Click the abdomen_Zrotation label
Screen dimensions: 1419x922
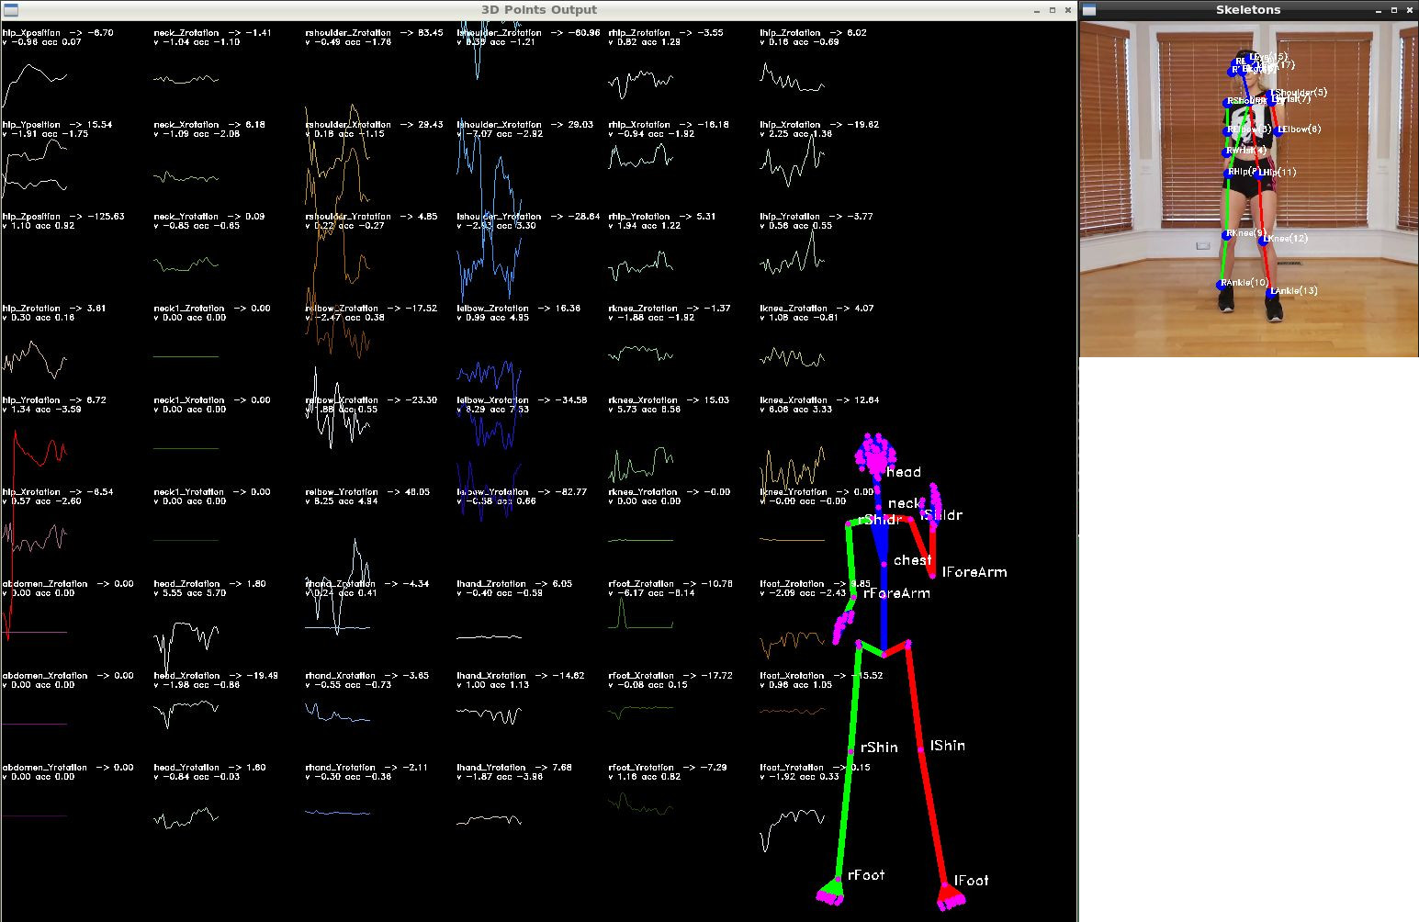click(x=45, y=583)
